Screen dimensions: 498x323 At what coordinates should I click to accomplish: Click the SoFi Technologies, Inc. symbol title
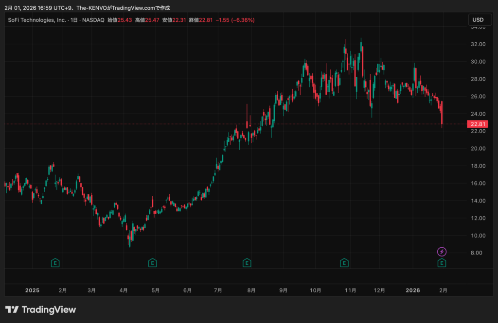(36, 20)
